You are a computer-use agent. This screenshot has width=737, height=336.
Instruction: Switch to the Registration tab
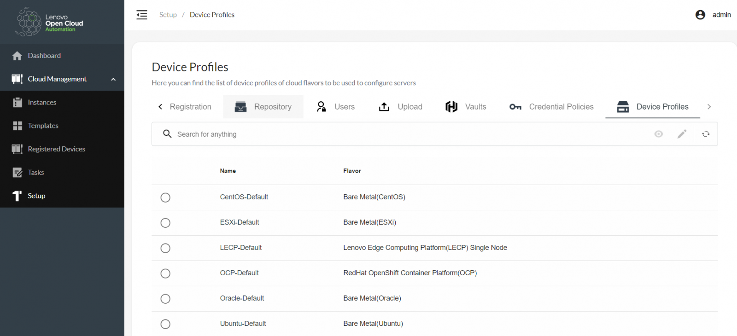tap(190, 107)
